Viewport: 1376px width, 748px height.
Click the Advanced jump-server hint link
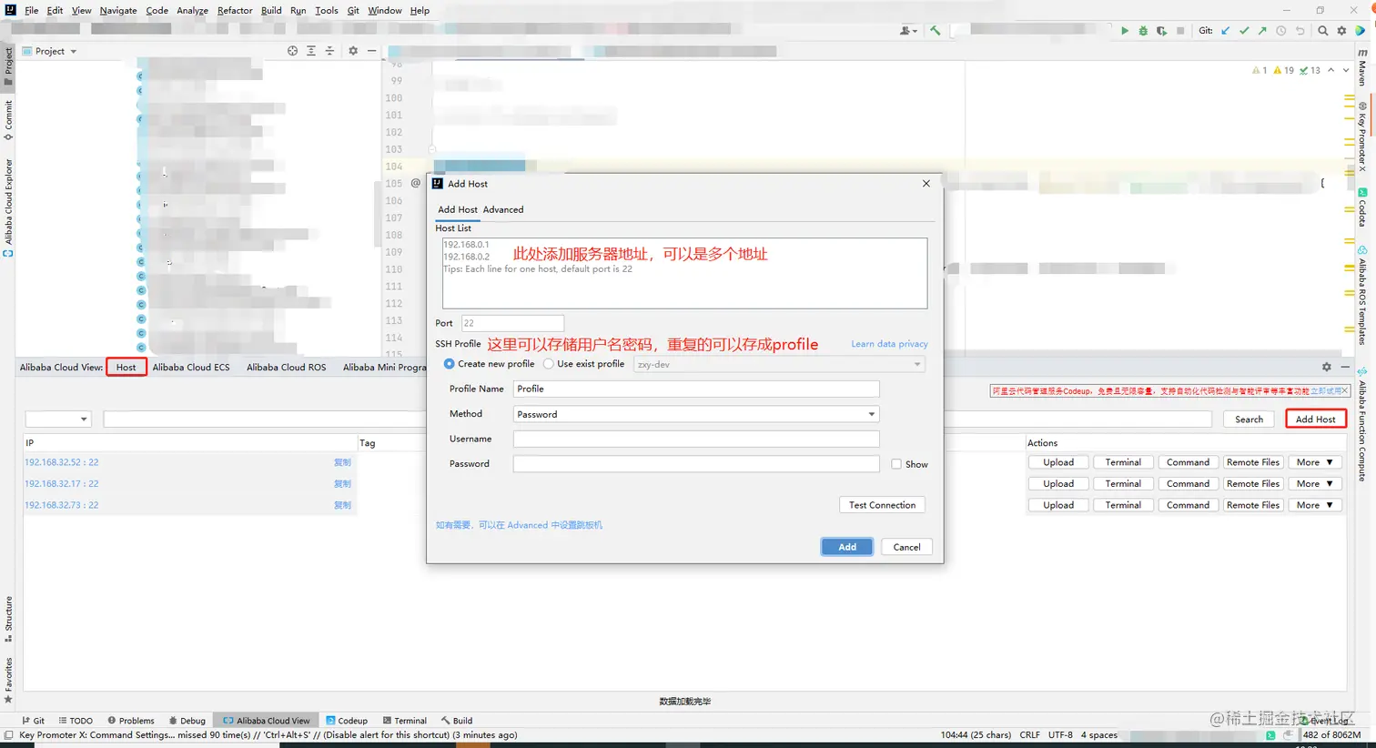[519, 525]
